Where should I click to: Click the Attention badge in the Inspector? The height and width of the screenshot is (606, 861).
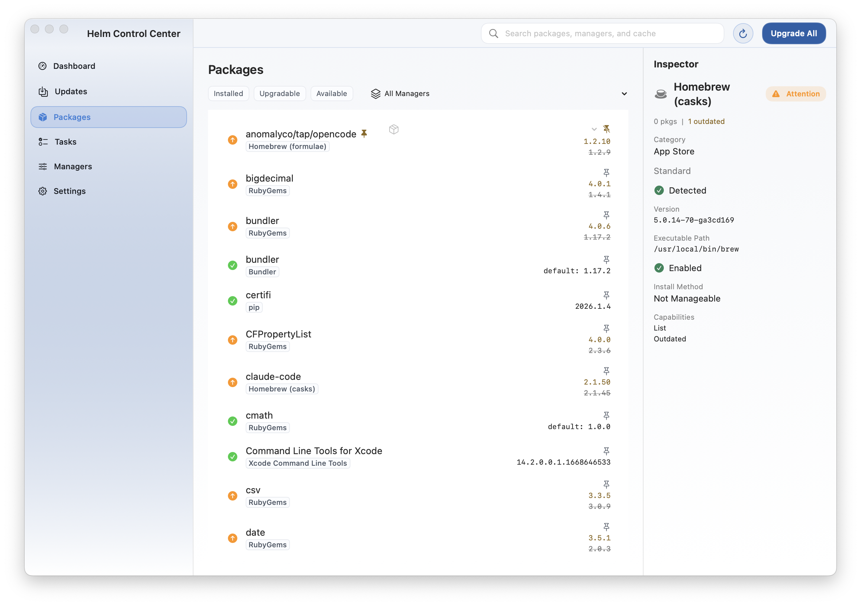796,94
